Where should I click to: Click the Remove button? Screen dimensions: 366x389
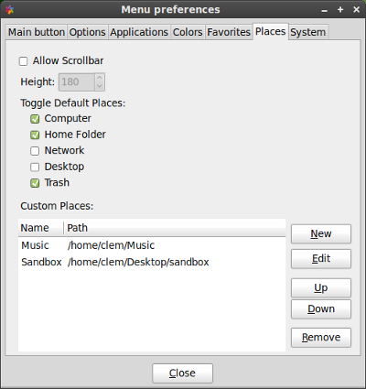(x=321, y=338)
